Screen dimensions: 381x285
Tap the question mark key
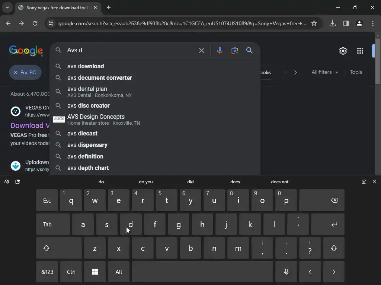pyautogui.click(x=310, y=248)
